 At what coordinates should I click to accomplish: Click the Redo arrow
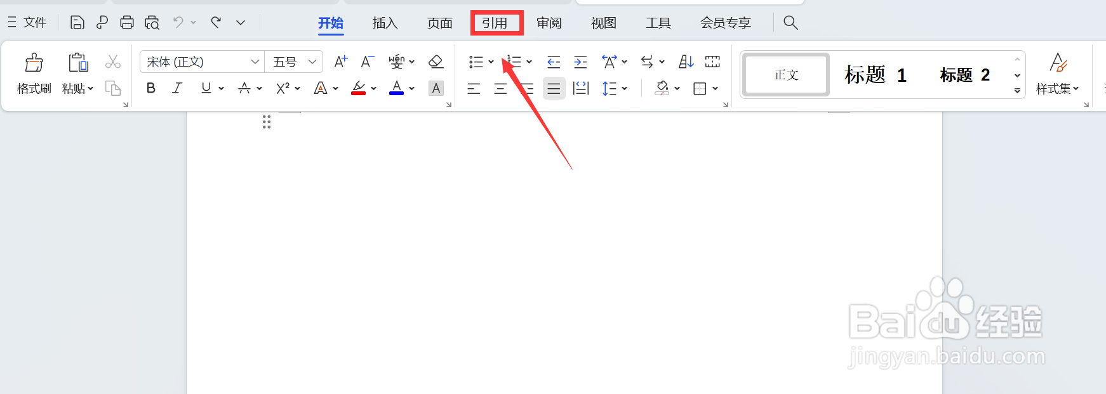[x=216, y=22]
